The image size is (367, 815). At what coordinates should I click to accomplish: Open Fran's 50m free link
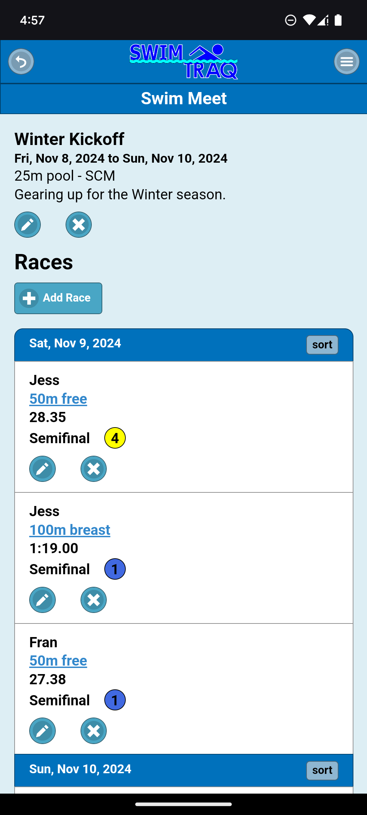click(58, 660)
